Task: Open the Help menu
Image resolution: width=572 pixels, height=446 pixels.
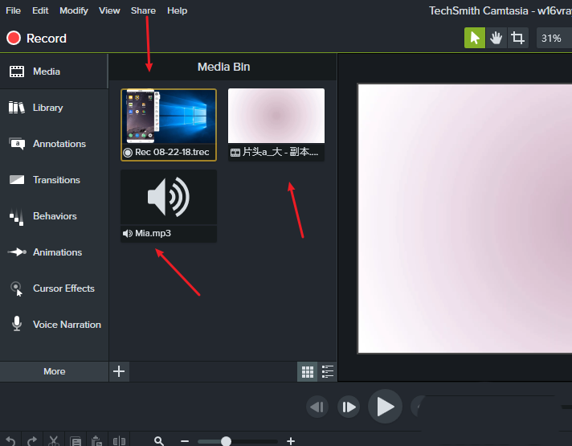Action: click(x=177, y=10)
